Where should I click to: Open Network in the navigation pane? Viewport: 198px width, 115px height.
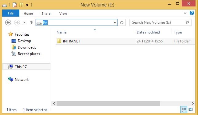click(x=22, y=80)
